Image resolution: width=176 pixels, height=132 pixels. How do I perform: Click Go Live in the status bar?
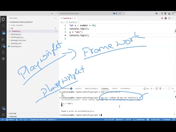click(x=155, y=120)
